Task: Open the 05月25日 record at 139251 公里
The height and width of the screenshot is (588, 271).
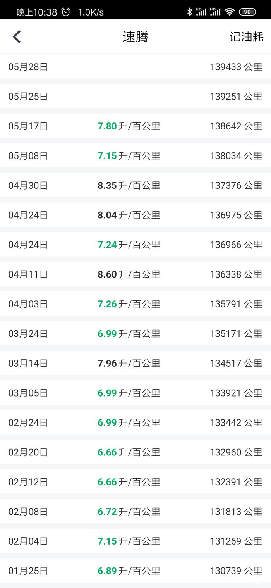Action: click(x=135, y=96)
